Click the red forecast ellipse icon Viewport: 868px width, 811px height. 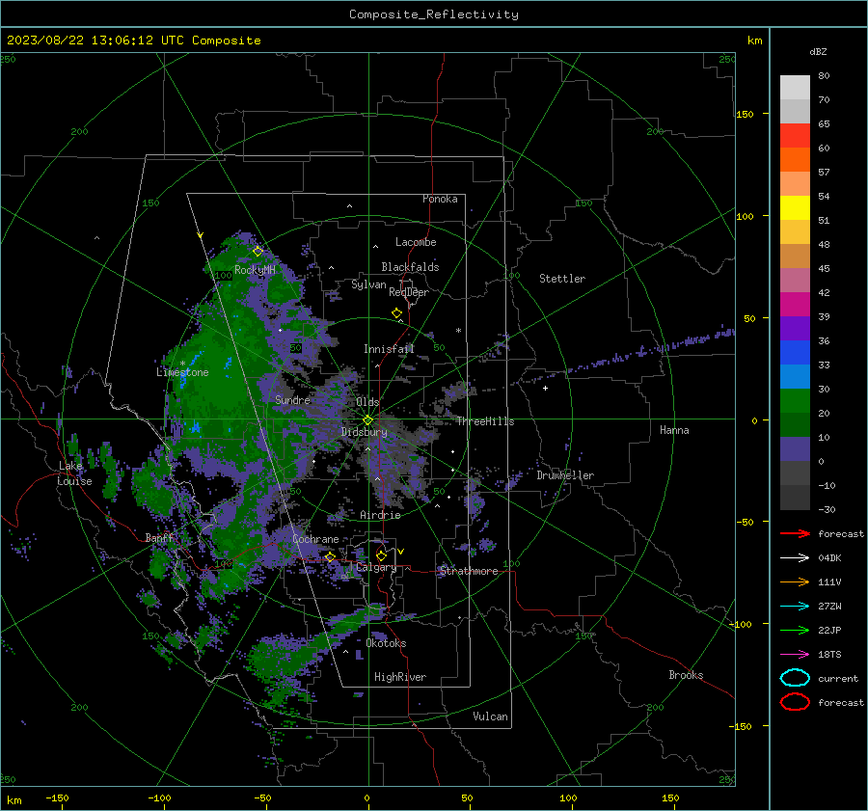[x=795, y=702]
